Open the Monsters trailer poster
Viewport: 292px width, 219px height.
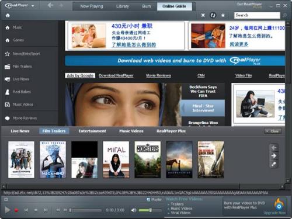pos(148,159)
